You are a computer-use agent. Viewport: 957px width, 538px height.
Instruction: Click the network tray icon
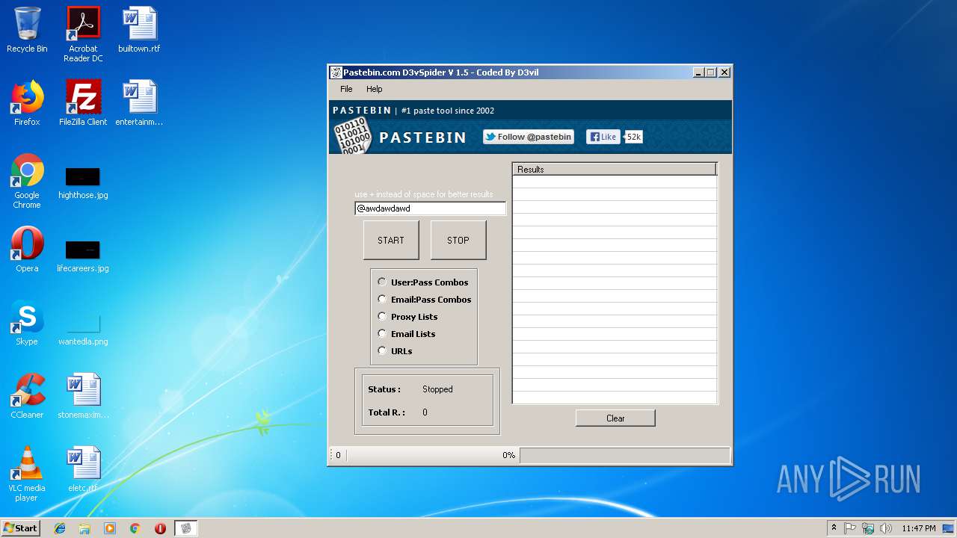coord(868,528)
